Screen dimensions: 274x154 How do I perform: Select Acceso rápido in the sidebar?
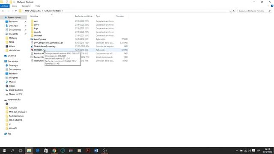[x=14, y=18]
